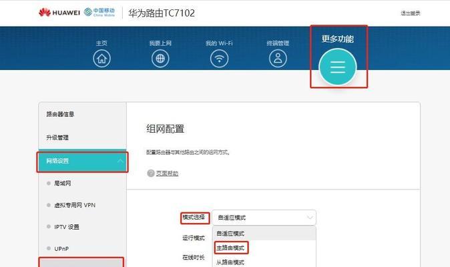Click the 在线时长 label
The image size is (450, 267).
(x=194, y=257)
